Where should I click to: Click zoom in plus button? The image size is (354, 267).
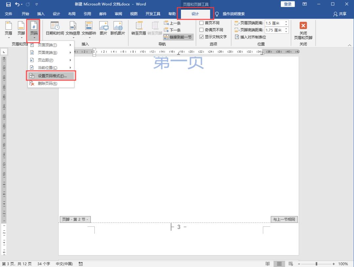tap(334, 264)
